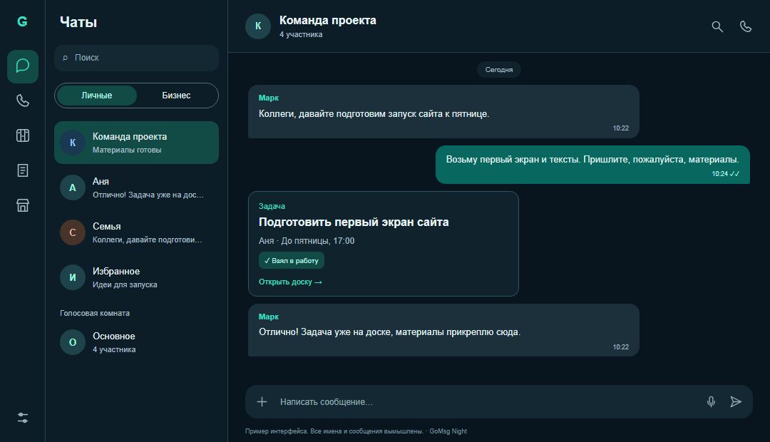Viewport: 770px width, 442px height.
Task: Click the microphone voice message icon
Action: click(x=711, y=402)
